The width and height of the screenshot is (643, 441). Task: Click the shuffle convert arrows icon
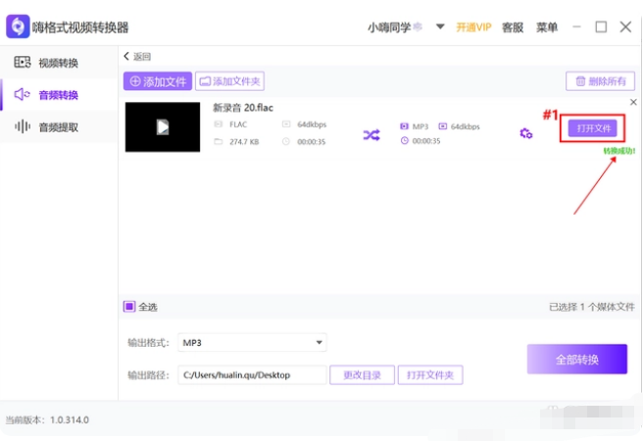tap(371, 135)
